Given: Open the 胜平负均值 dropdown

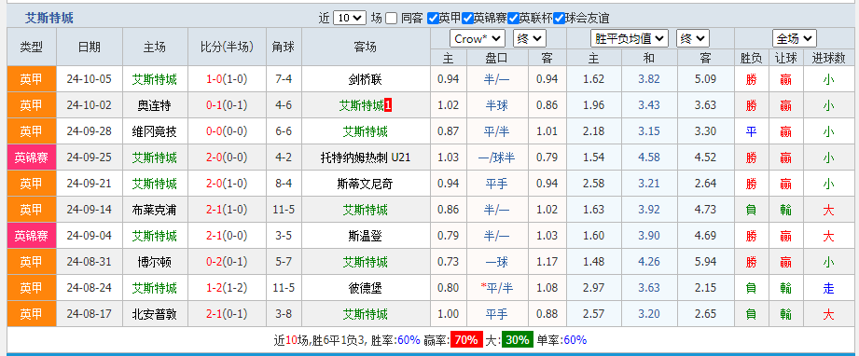Looking at the screenshot, I should pyautogui.click(x=630, y=39).
